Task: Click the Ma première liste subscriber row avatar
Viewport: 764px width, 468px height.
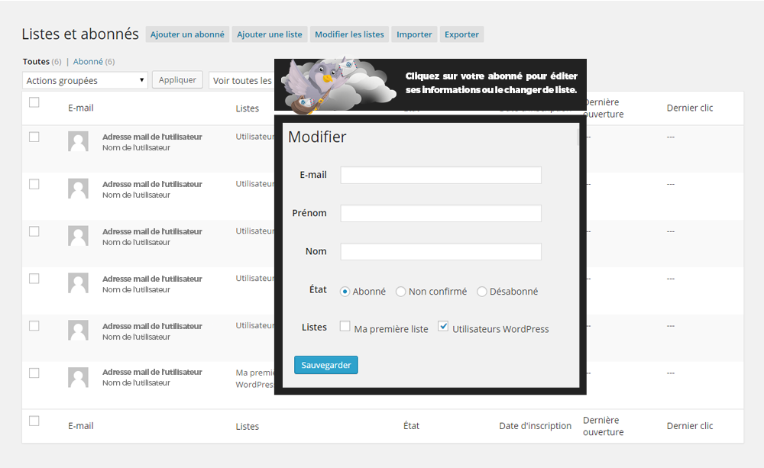Action: tap(78, 377)
